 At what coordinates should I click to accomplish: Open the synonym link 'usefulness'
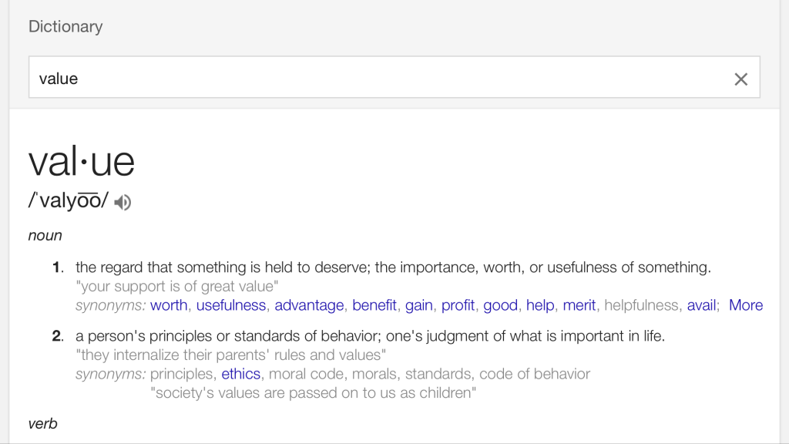pyautogui.click(x=231, y=305)
